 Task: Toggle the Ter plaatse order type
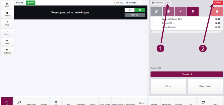click(x=158, y=3)
